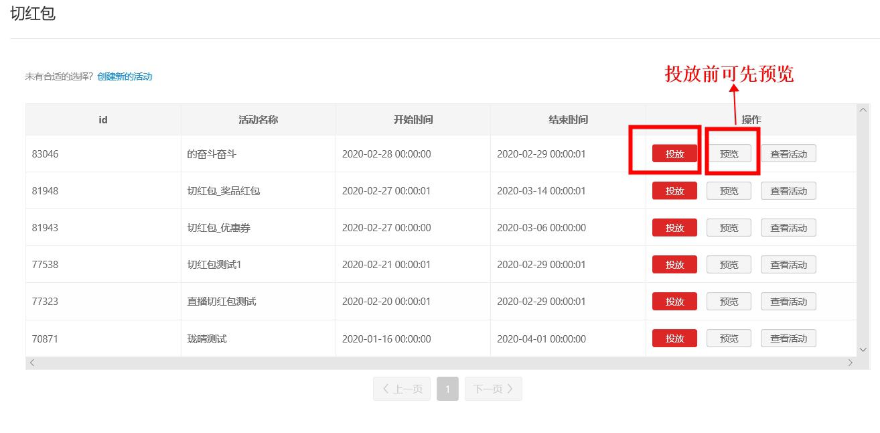Select page number 1 in pagination
The width and height of the screenshot is (880, 433).
(447, 389)
